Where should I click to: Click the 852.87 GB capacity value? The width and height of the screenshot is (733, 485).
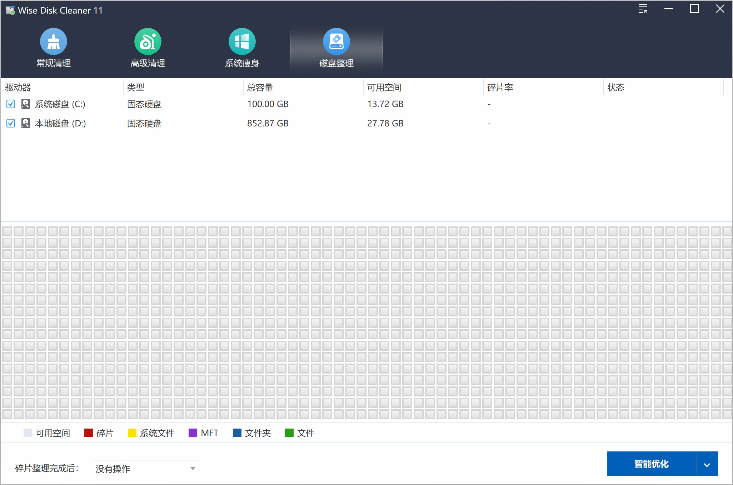[268, 123]
